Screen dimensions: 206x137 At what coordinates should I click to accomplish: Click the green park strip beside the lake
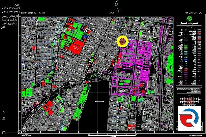click(81, 103)
